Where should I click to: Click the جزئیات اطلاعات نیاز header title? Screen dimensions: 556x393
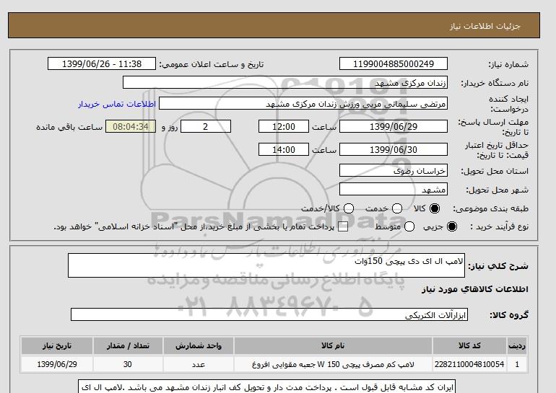click(485, 26)
